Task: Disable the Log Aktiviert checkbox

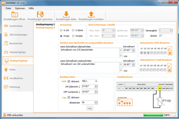Action: (69, 98)
